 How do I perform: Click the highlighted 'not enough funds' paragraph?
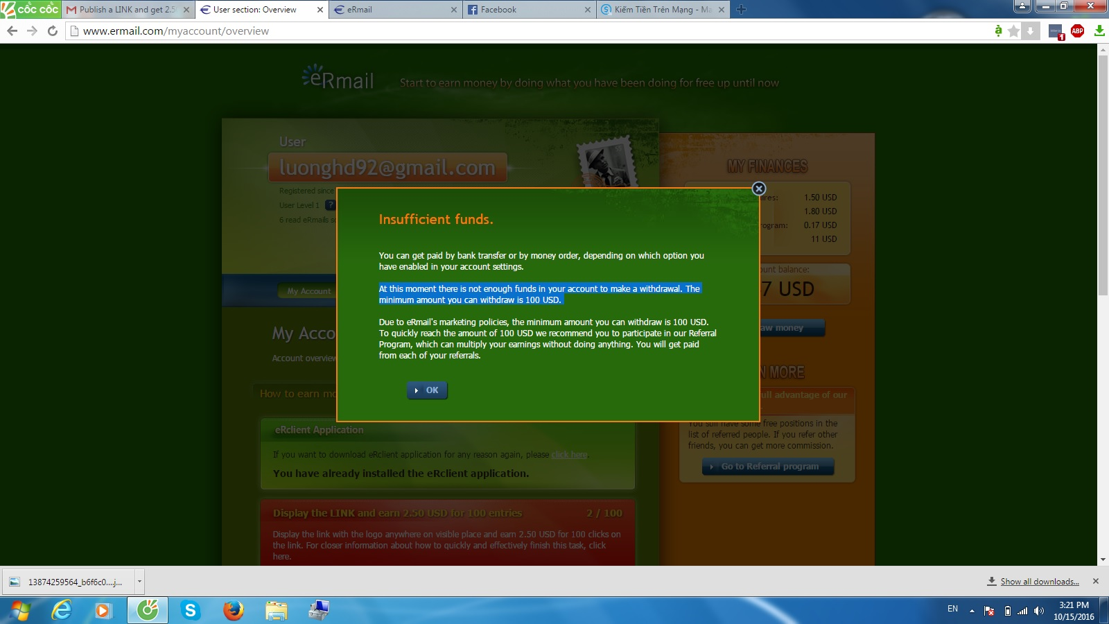pos(541,295)
